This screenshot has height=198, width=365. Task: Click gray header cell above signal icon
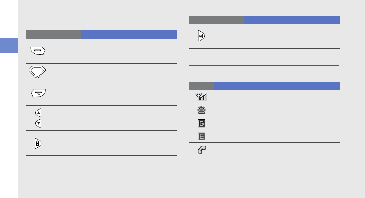pyautogui.click(x=201, y=86)
